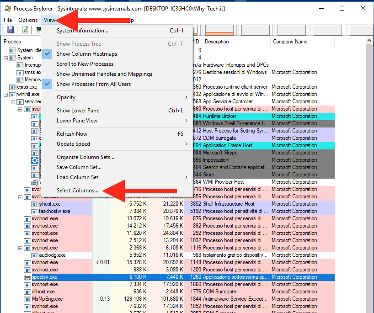Click the System Idle process icon
374x313 pixels.
click(x=12, y=50)
